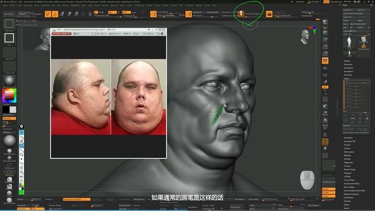
Task: Click the pin icon atop annotation toolbar
Action: [x=21, y=127]
